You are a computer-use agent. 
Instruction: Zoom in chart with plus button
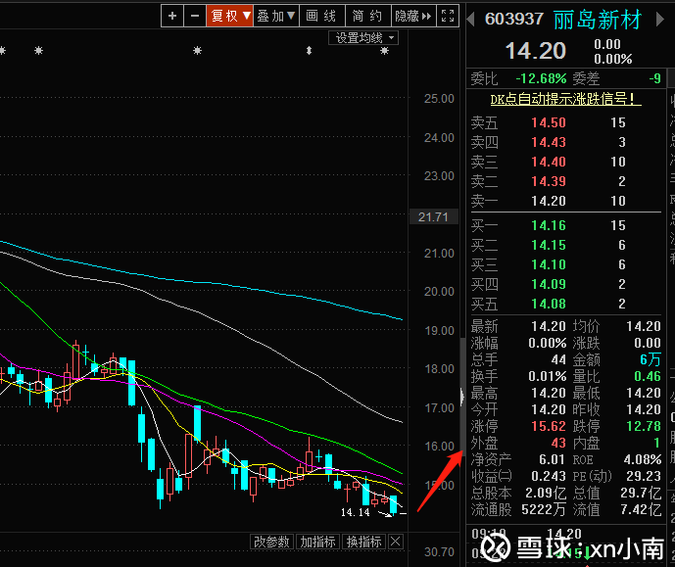point(172,16)
